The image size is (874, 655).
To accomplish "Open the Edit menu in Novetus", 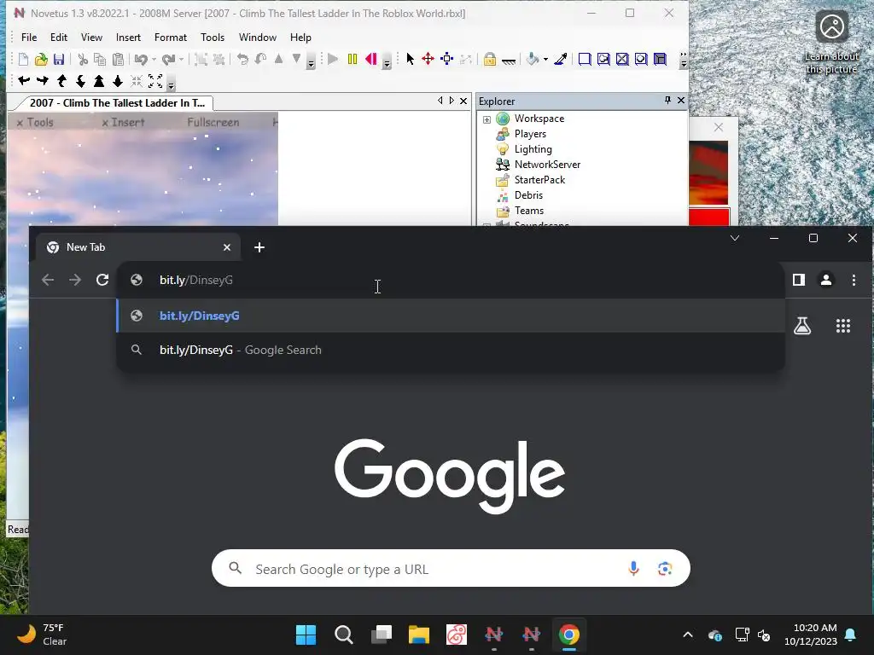I will click(59, 38).
